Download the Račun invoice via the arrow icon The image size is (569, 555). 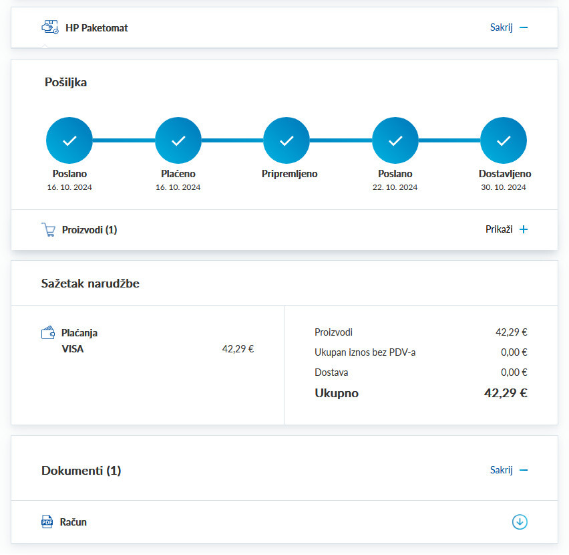(x=520, y=522)
